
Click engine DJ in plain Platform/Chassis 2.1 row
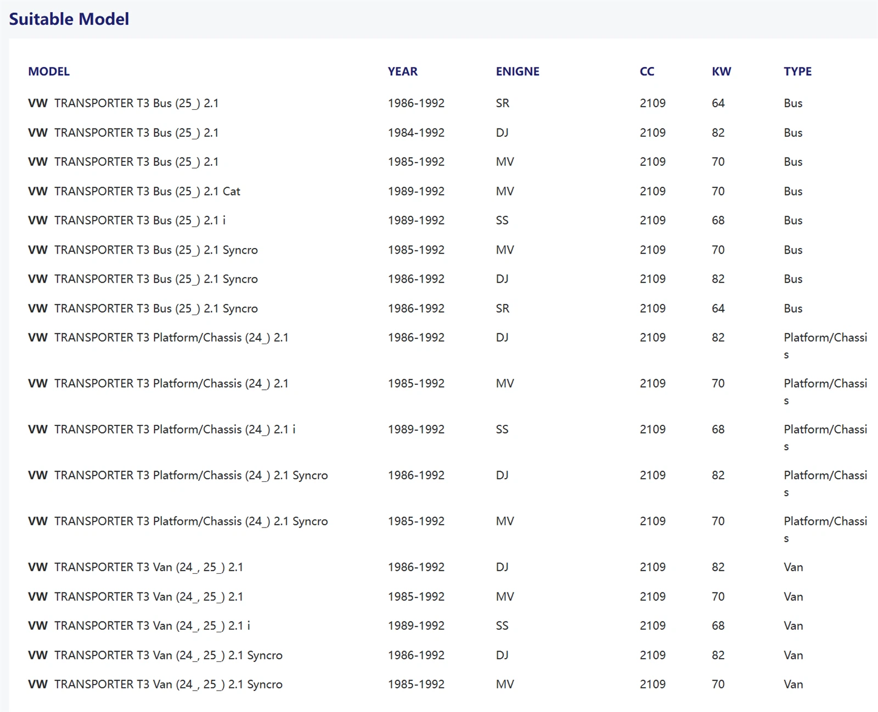coord(502,338)
